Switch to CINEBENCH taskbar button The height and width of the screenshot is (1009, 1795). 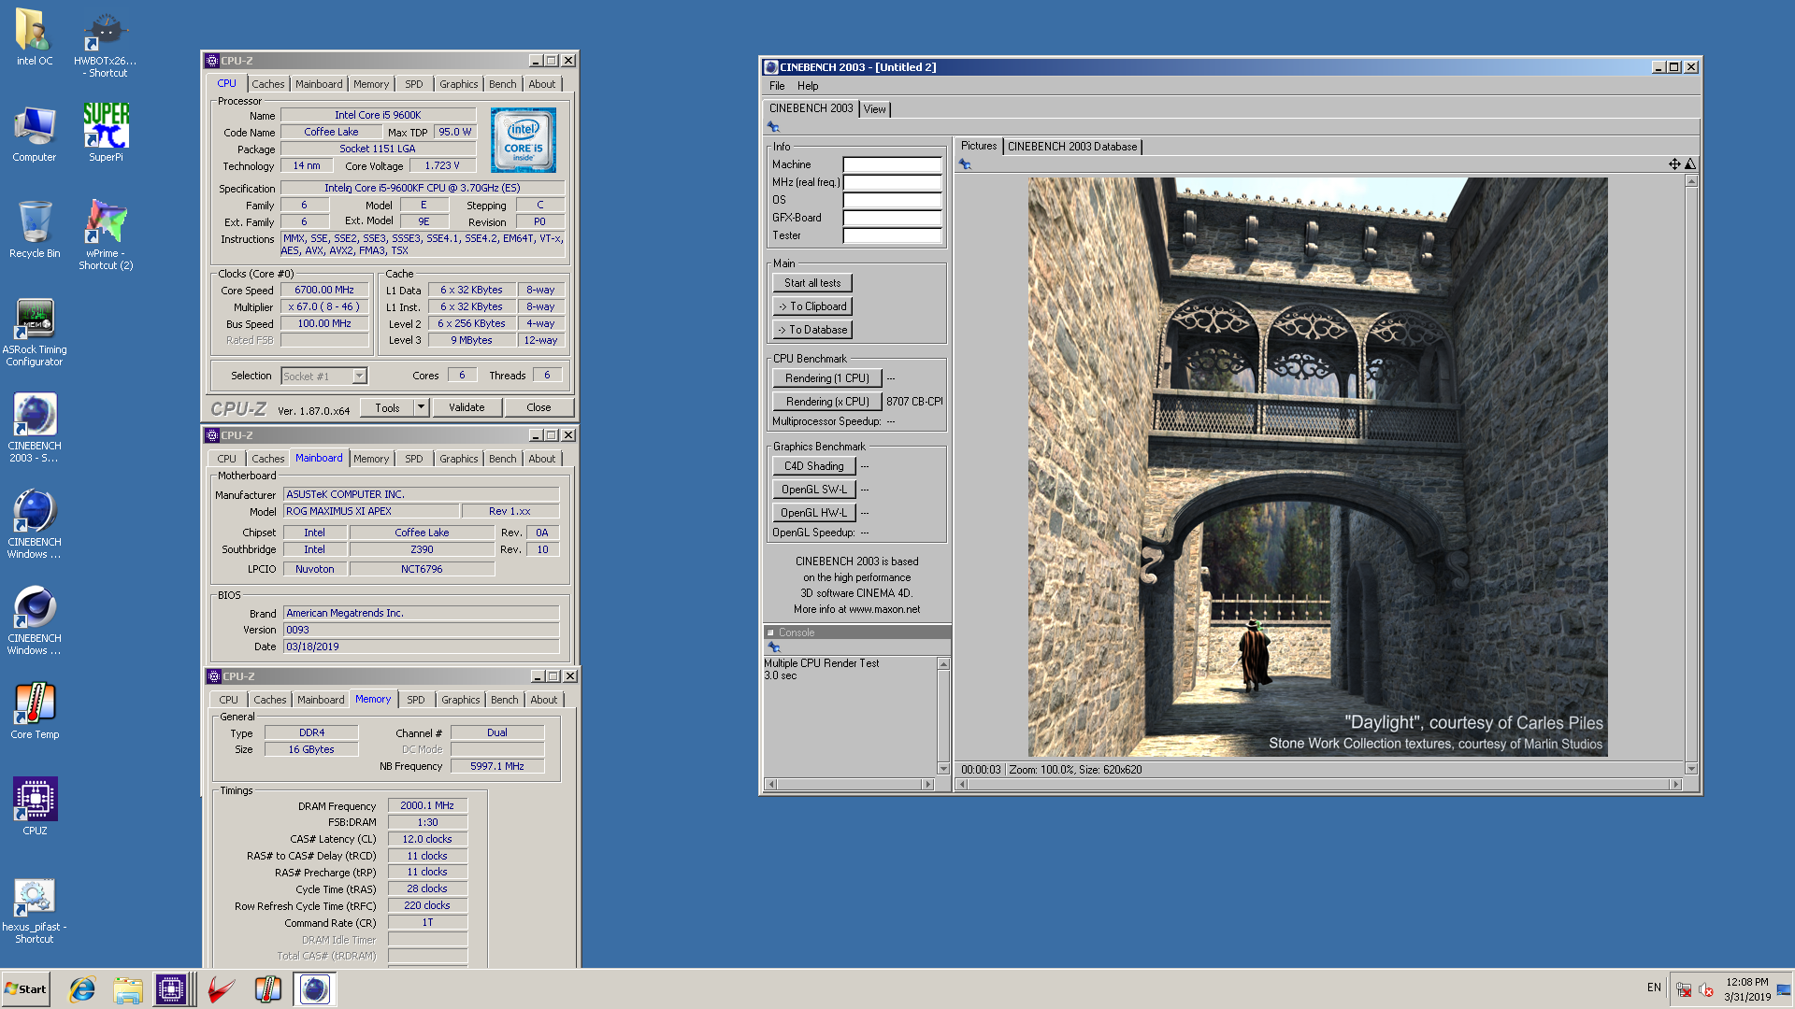coord(315,989)
